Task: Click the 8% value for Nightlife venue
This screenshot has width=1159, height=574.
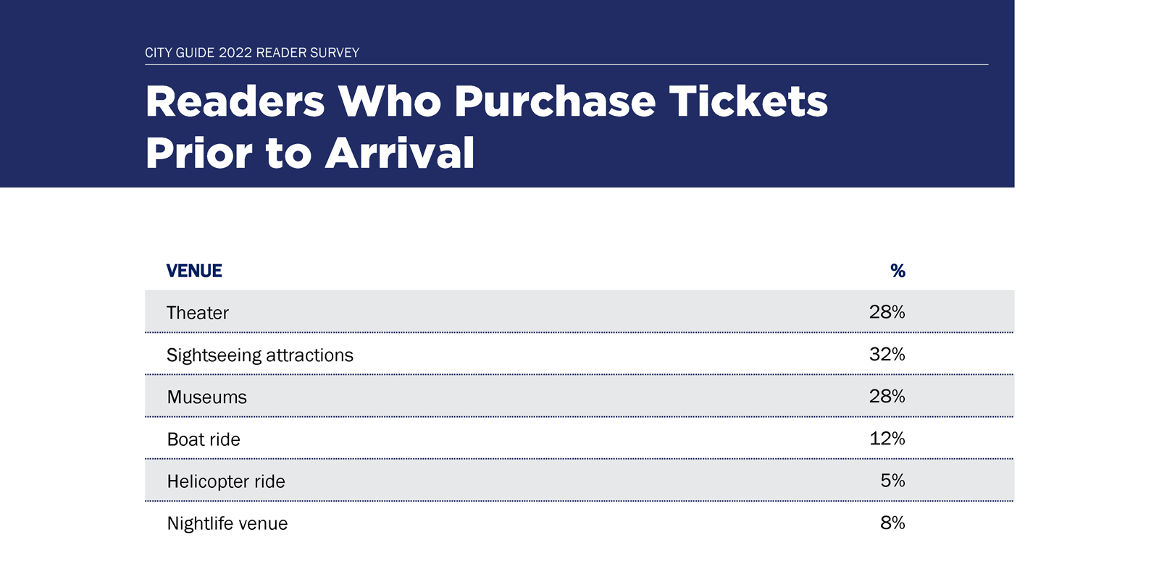Action: coord(893,522)
